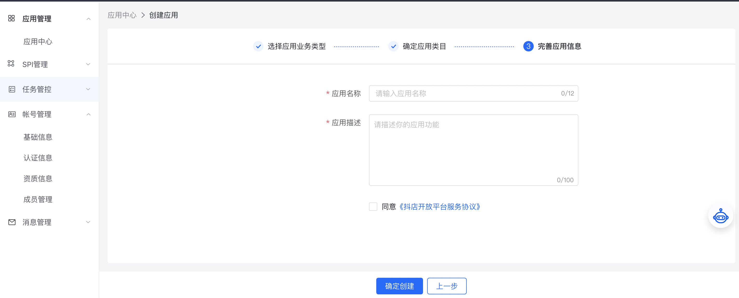The image size is (739, 298).
Task: Click the SPI管理 menu label
Action: pyautogui.click(x=35, y=64)
